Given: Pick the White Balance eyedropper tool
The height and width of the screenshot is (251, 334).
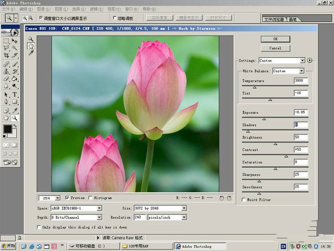Looking at the screenshot, I should pos(31,53).
